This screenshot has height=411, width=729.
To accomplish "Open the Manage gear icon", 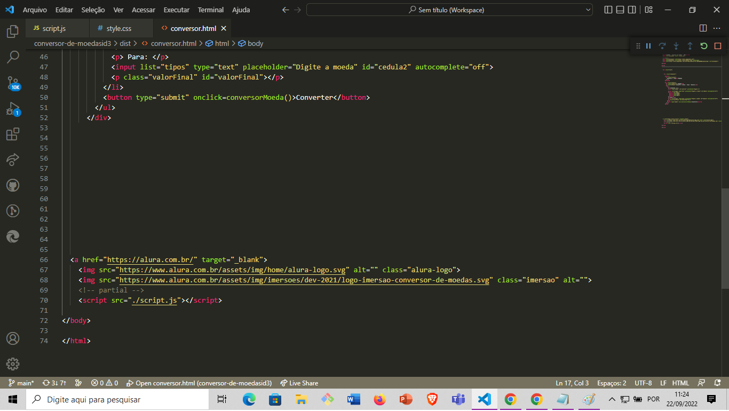I will (13, 364).
